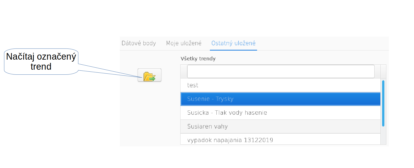Viewport: 414px width, 168px height.
Task: Select the Ostatný uložené tab
Action: (x=233, y=43)
